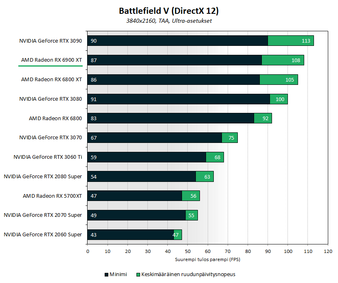Select the AMD Radeon RX 6900 XT label

pyautogui.click(x=52, y=60)
